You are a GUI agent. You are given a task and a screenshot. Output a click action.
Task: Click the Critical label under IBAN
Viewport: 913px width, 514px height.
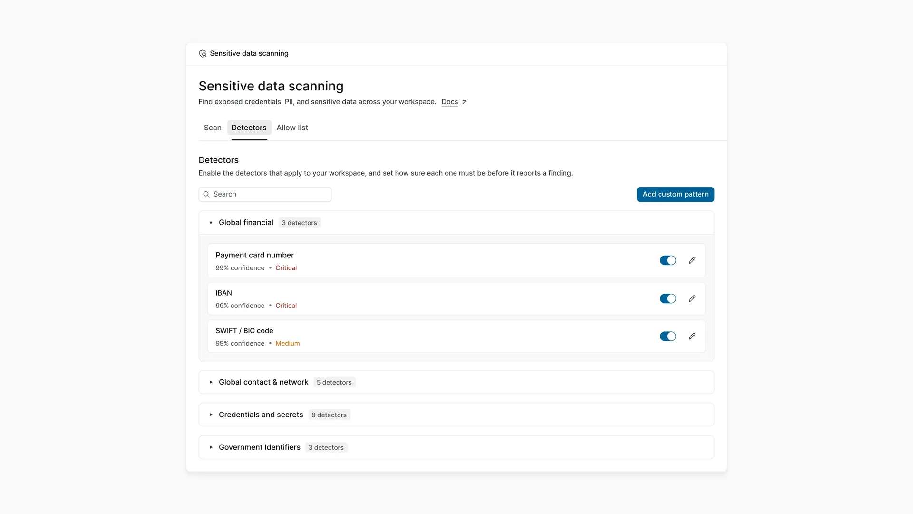click(x=286, y=306)
